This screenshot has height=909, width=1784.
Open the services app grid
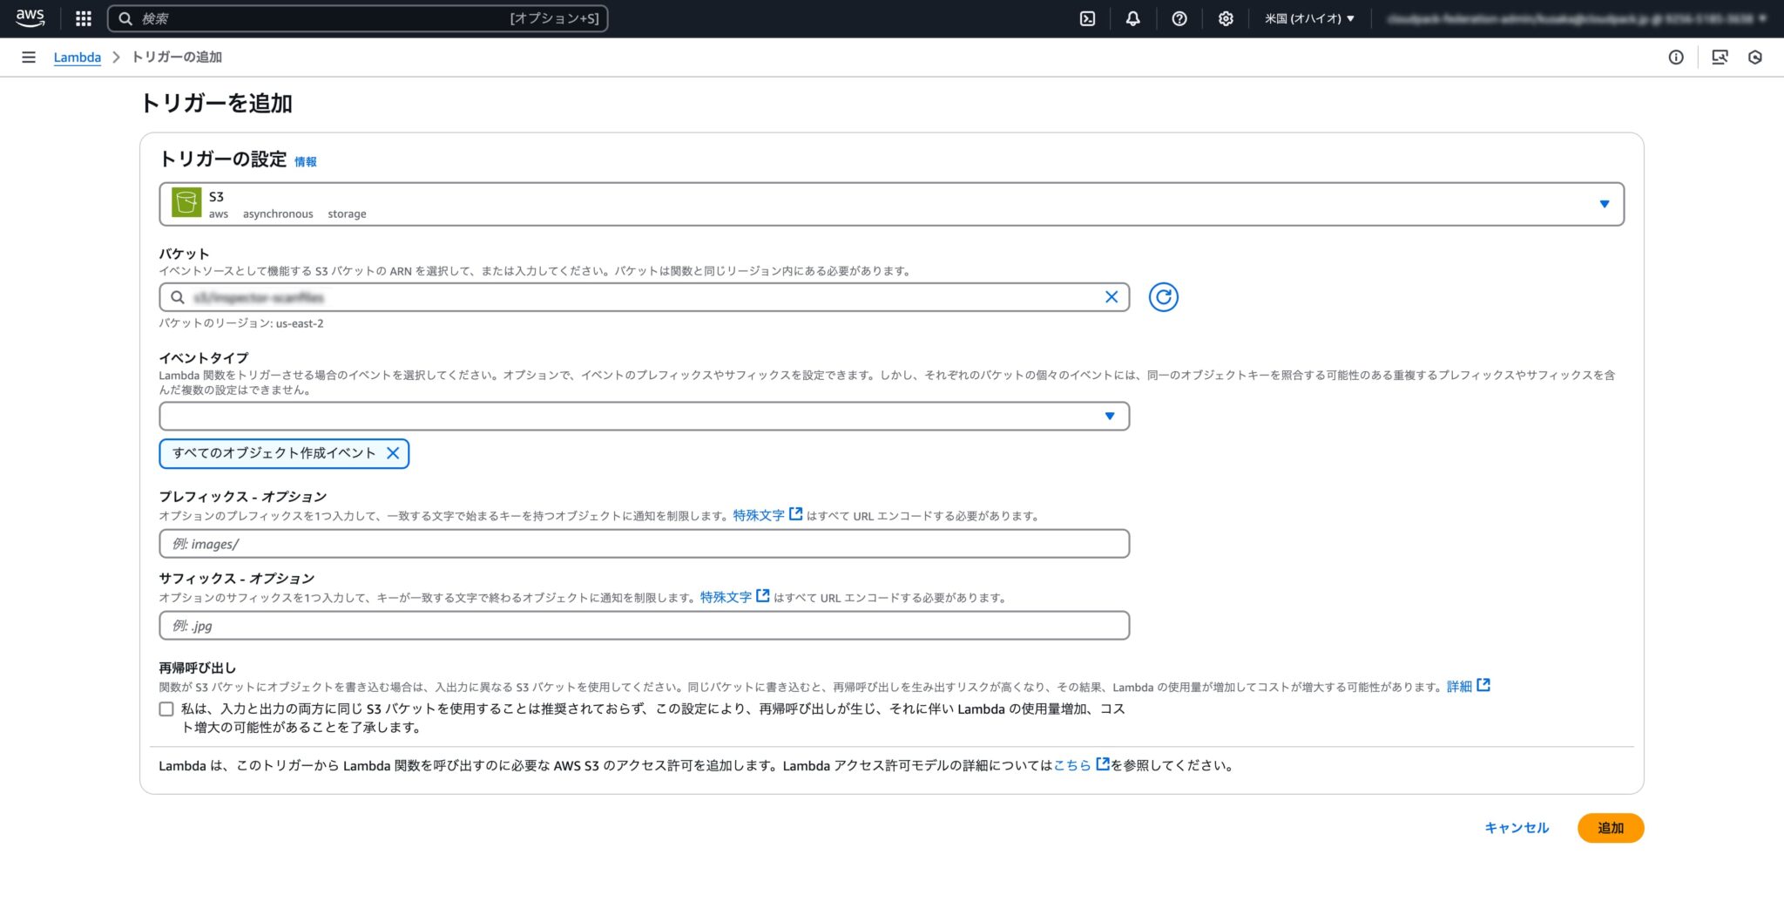click(84, 18)
